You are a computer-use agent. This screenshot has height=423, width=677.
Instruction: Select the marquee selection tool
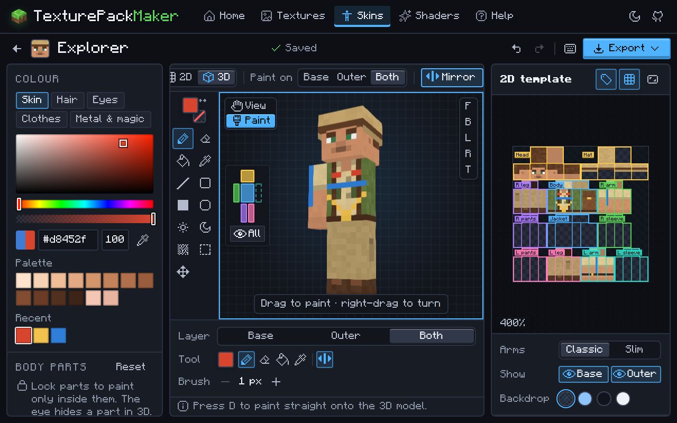point(205,250)
